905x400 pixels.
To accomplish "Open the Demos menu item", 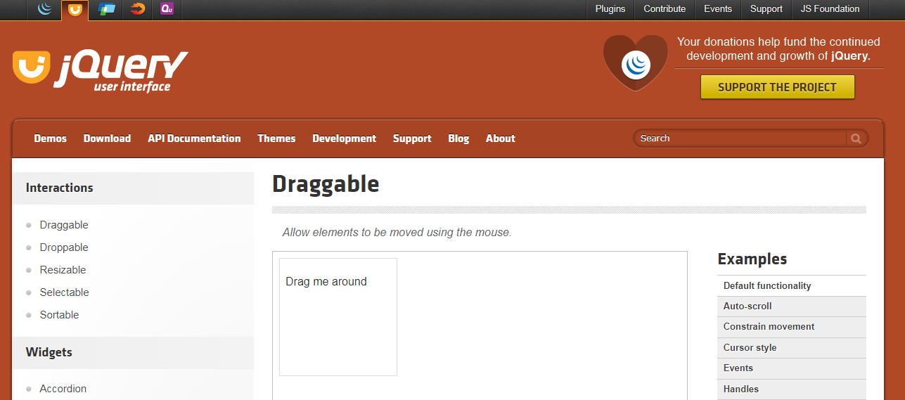I will [51, 138].
